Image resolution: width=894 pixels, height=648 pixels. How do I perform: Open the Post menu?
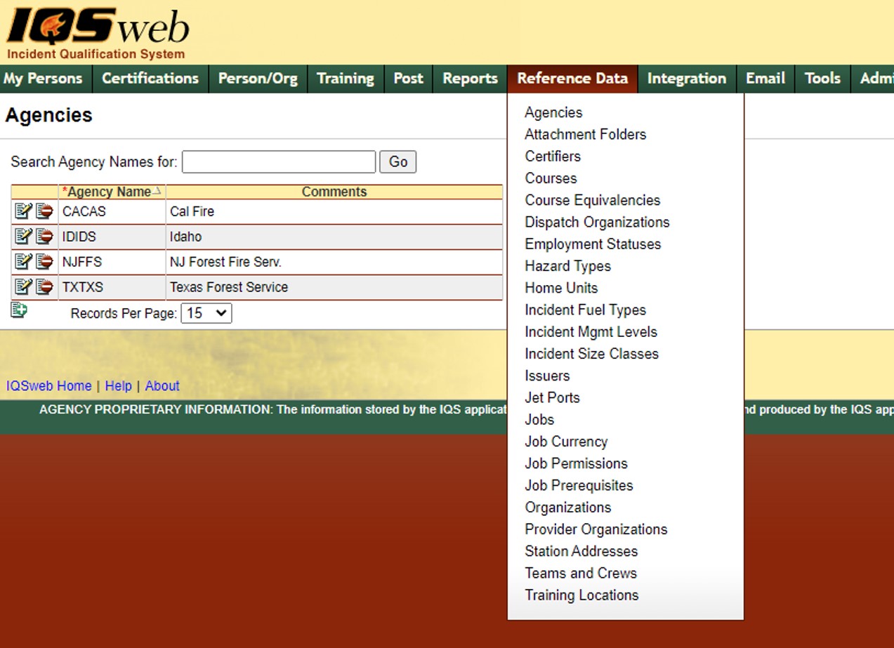coord(409,79)
